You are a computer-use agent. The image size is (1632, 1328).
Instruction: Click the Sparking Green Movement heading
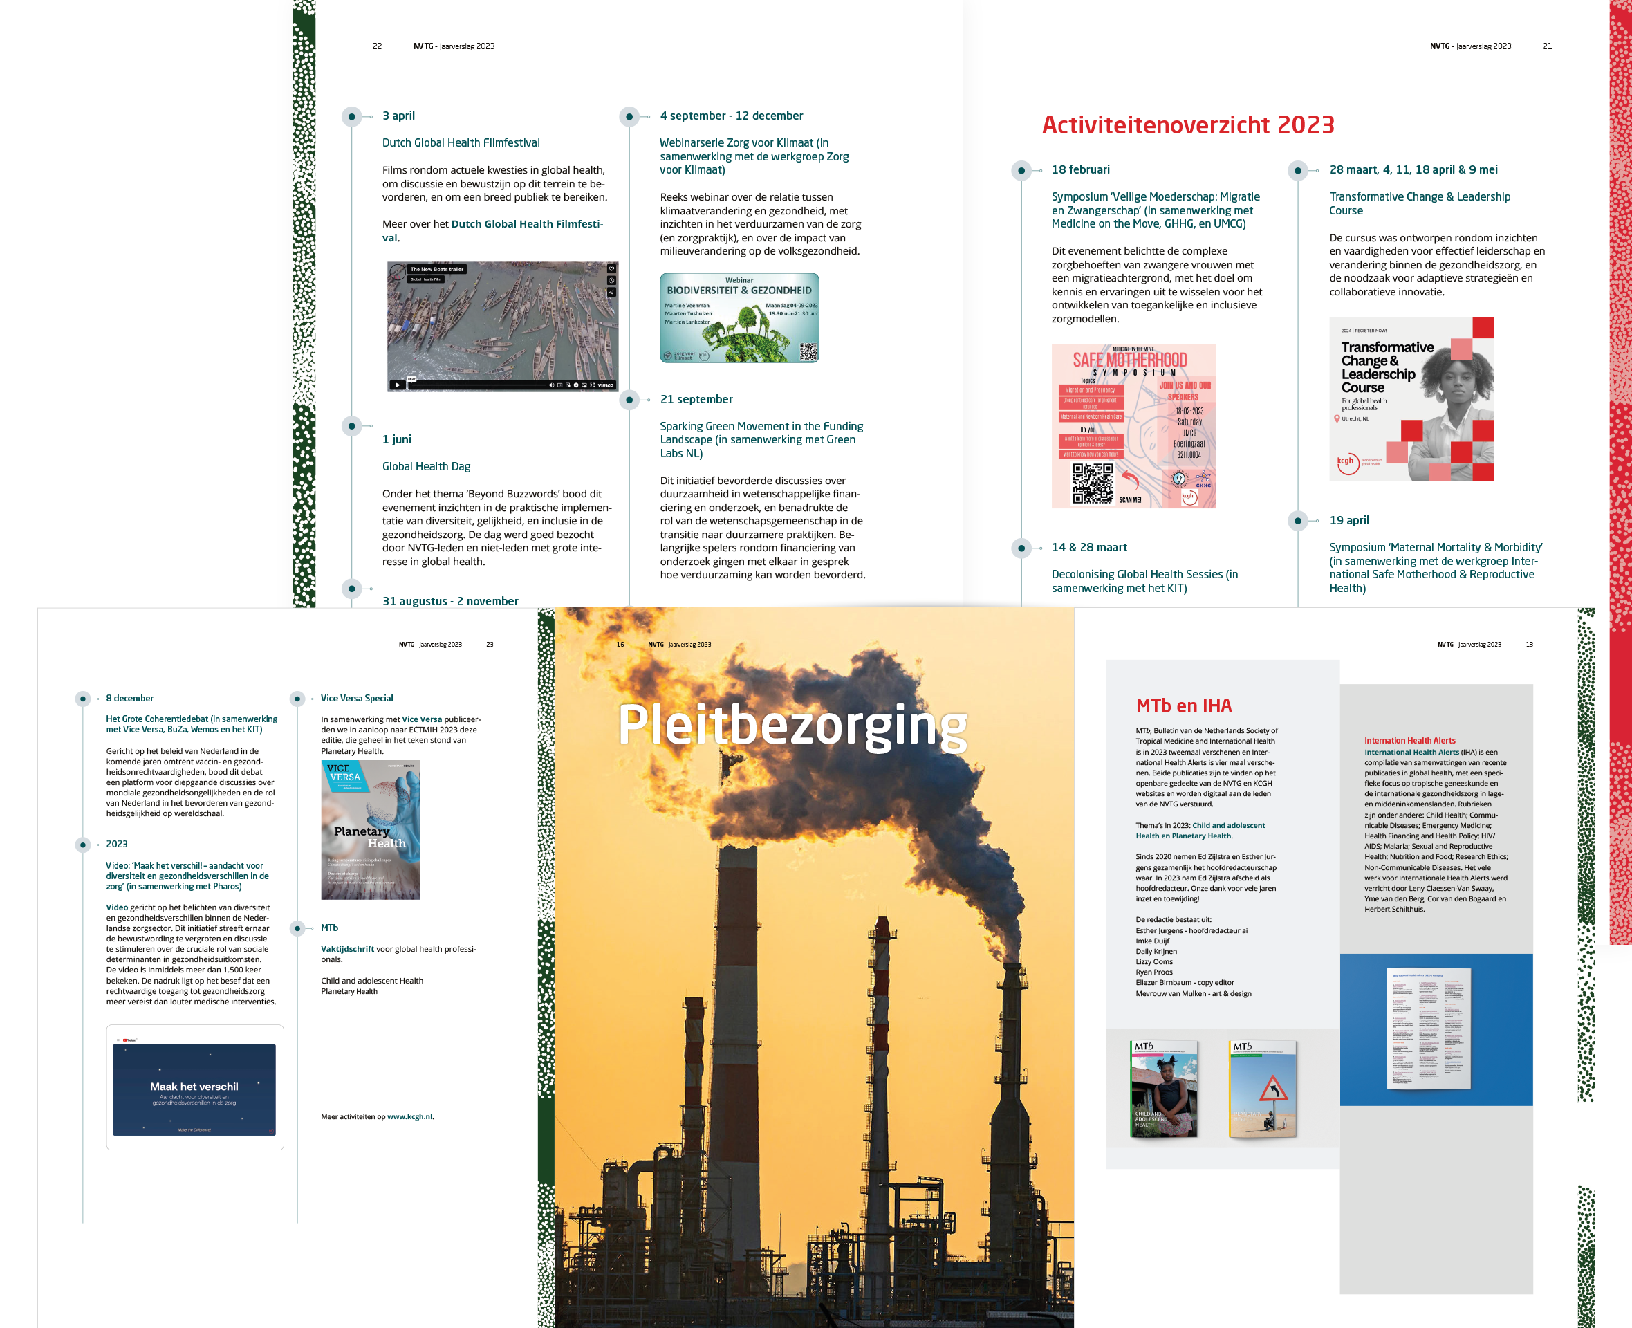tap(761, 440)
